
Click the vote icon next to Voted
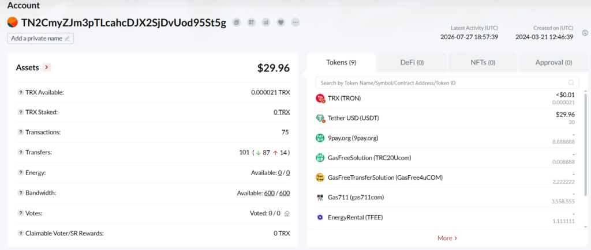tap(287, 213)
